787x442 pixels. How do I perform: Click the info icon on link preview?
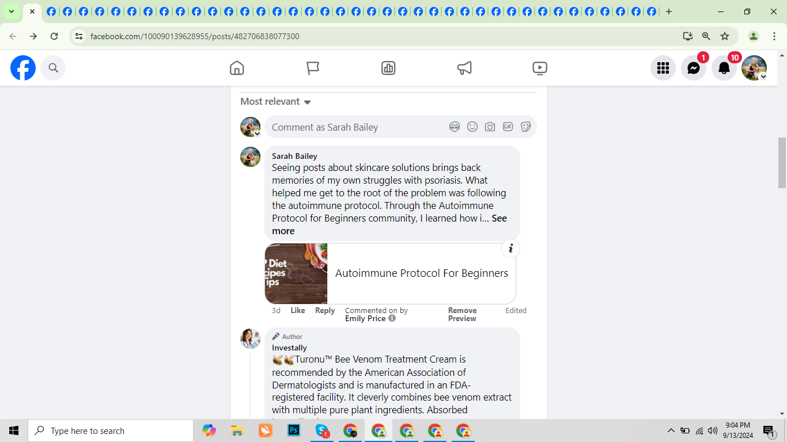click(x=510, y=249)
